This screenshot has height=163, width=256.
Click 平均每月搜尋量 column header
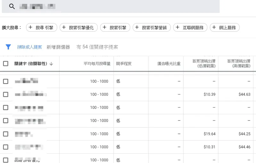click(x=97, y=64)
